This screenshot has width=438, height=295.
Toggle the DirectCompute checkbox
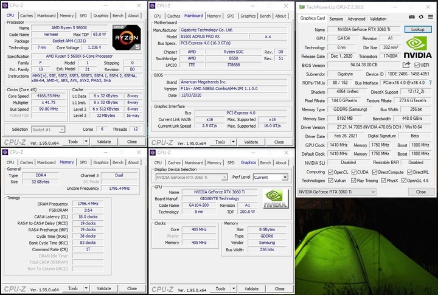pos(375,172)
